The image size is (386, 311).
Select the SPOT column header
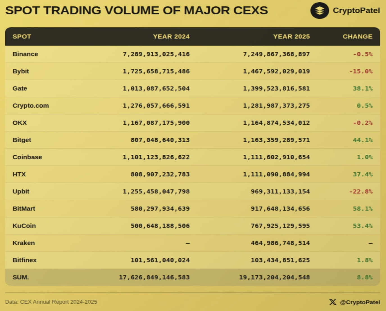(22, 37)
